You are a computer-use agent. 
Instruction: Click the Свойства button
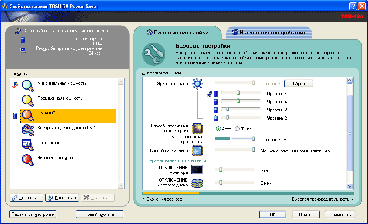26,198
